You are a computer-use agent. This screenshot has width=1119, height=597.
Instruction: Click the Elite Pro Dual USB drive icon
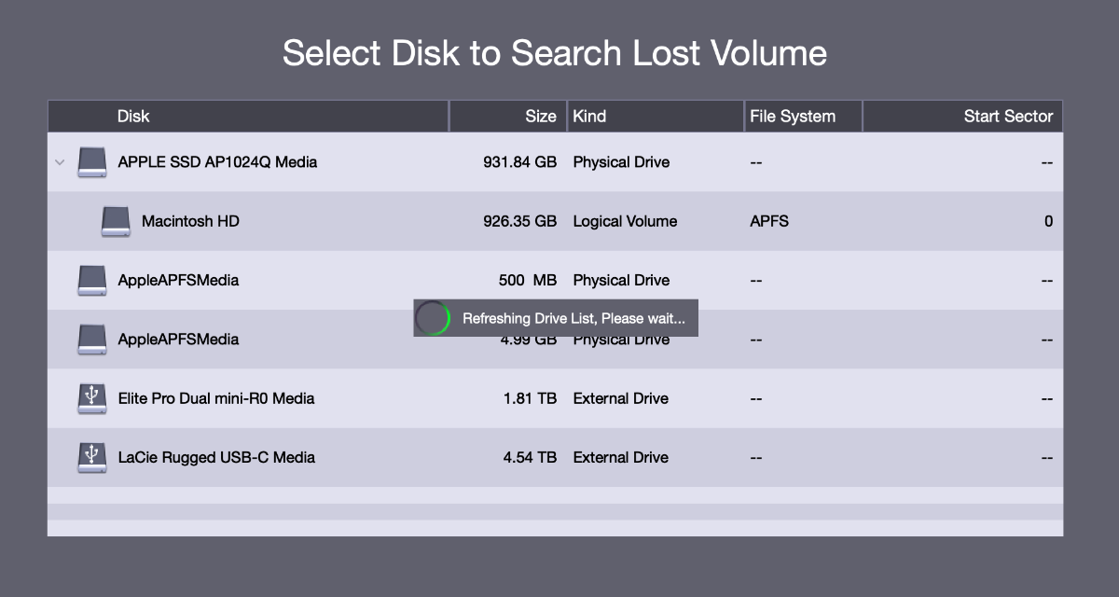[92, 398]
